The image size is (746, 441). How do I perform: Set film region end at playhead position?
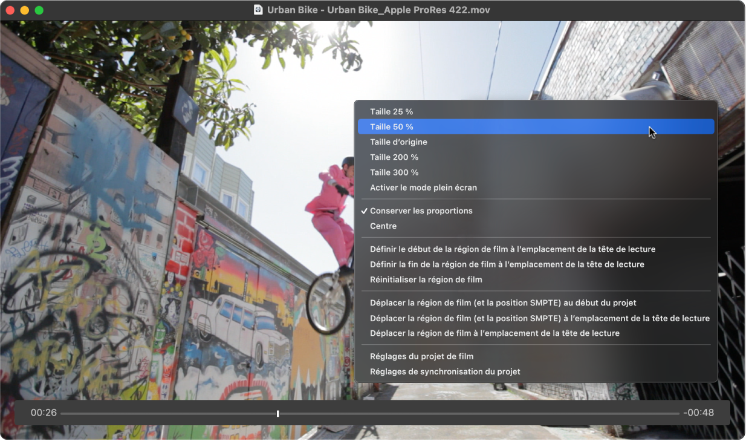508,264
